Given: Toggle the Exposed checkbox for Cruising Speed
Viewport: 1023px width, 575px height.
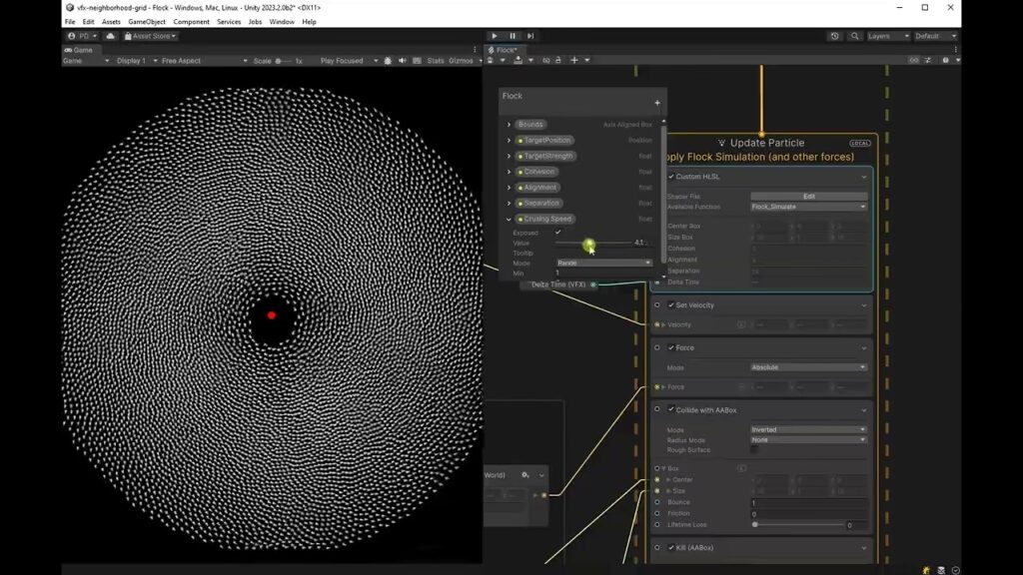Looking at the screenshot, I should click(x=558, y=233).
